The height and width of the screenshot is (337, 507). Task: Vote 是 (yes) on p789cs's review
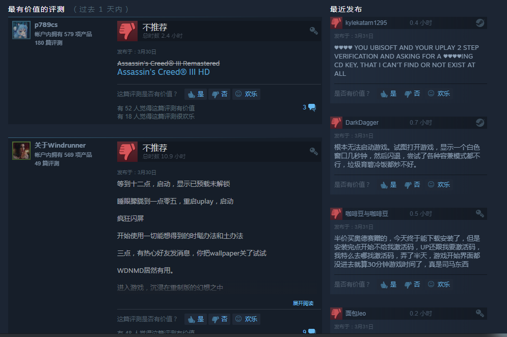196,94
